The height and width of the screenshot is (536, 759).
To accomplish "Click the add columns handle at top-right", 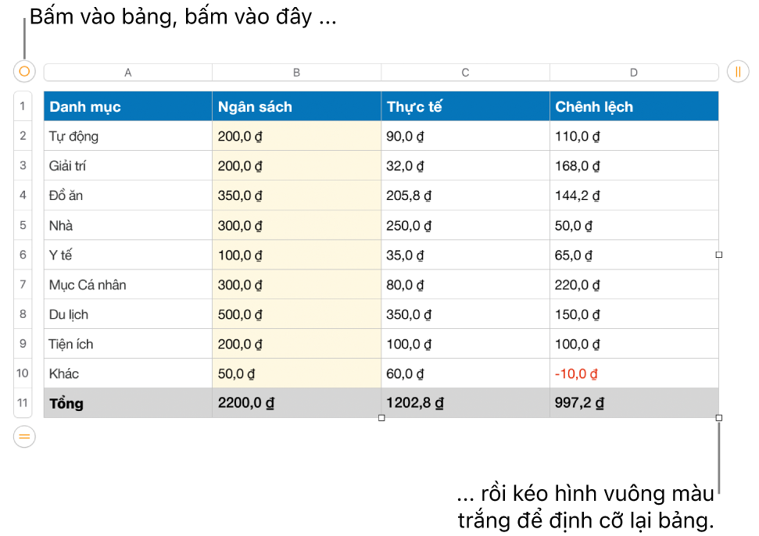I will pyautogui.click(x=738, y=72).
